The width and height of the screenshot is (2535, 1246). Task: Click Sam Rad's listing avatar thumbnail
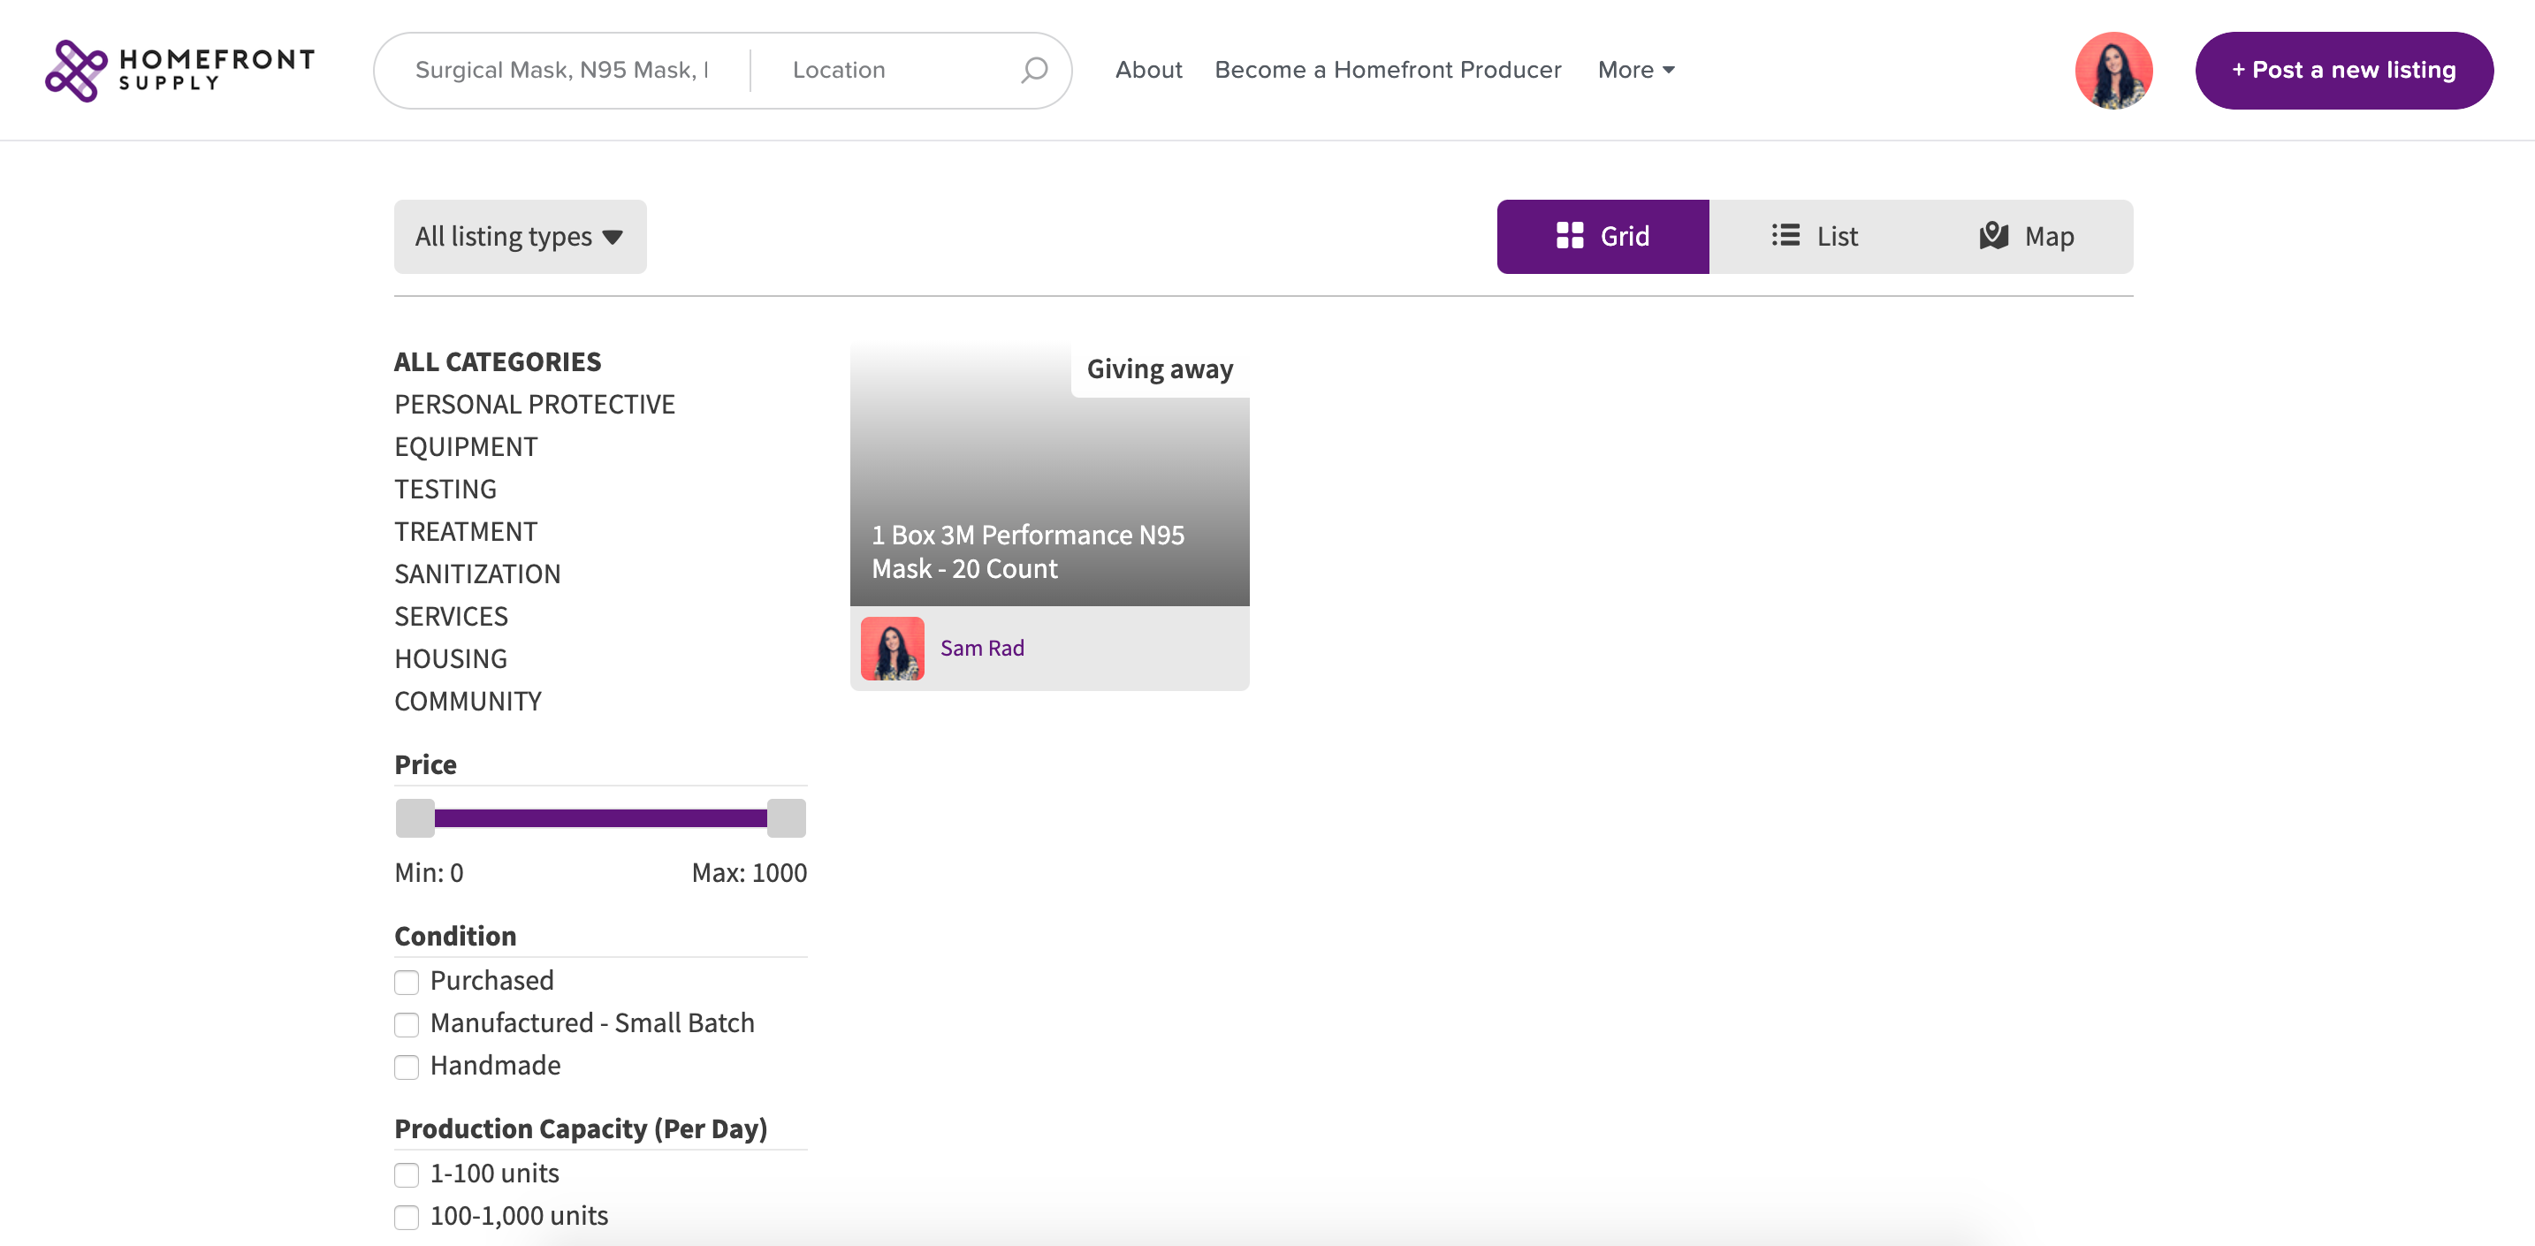click(892, 649)
